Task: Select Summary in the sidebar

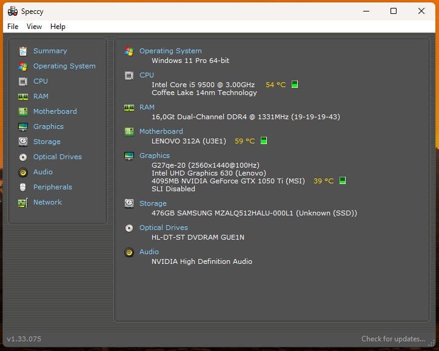Action: [x=50, y=51]
